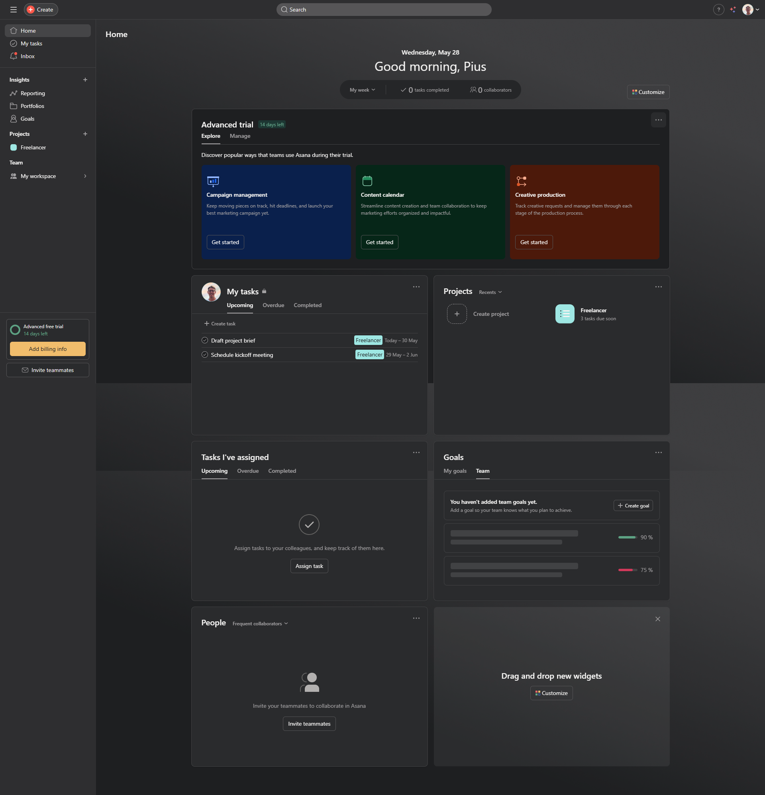Screen dimensions: 765x795
Task: Open My tasks widget more options
Action: [416, 287]
